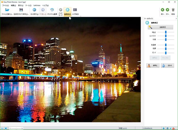The height and width of the screenshot is (130, 178).
Task: Click the 適用 apply button
Action: (x=155, y=58)
